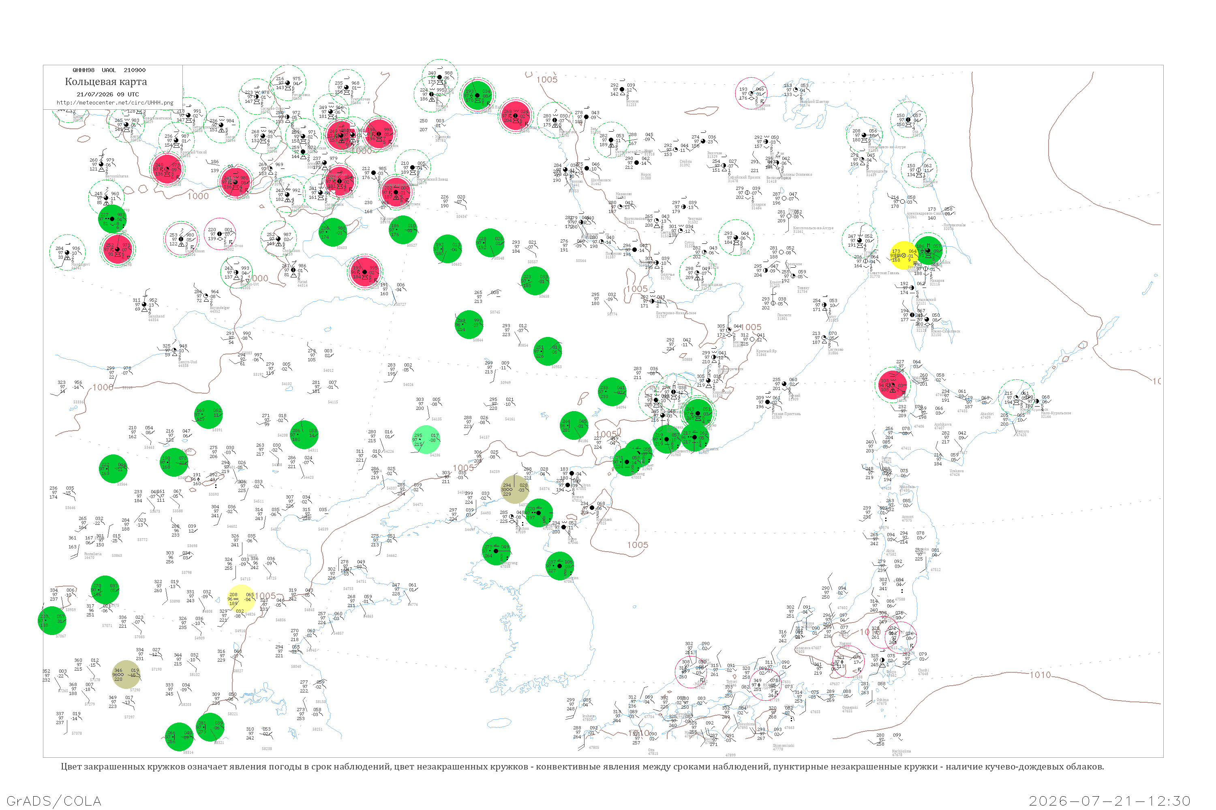Click the pale yellow station circle 208/065
The width and height of the screenshot is (1216, 810).
tap(242, 599)
